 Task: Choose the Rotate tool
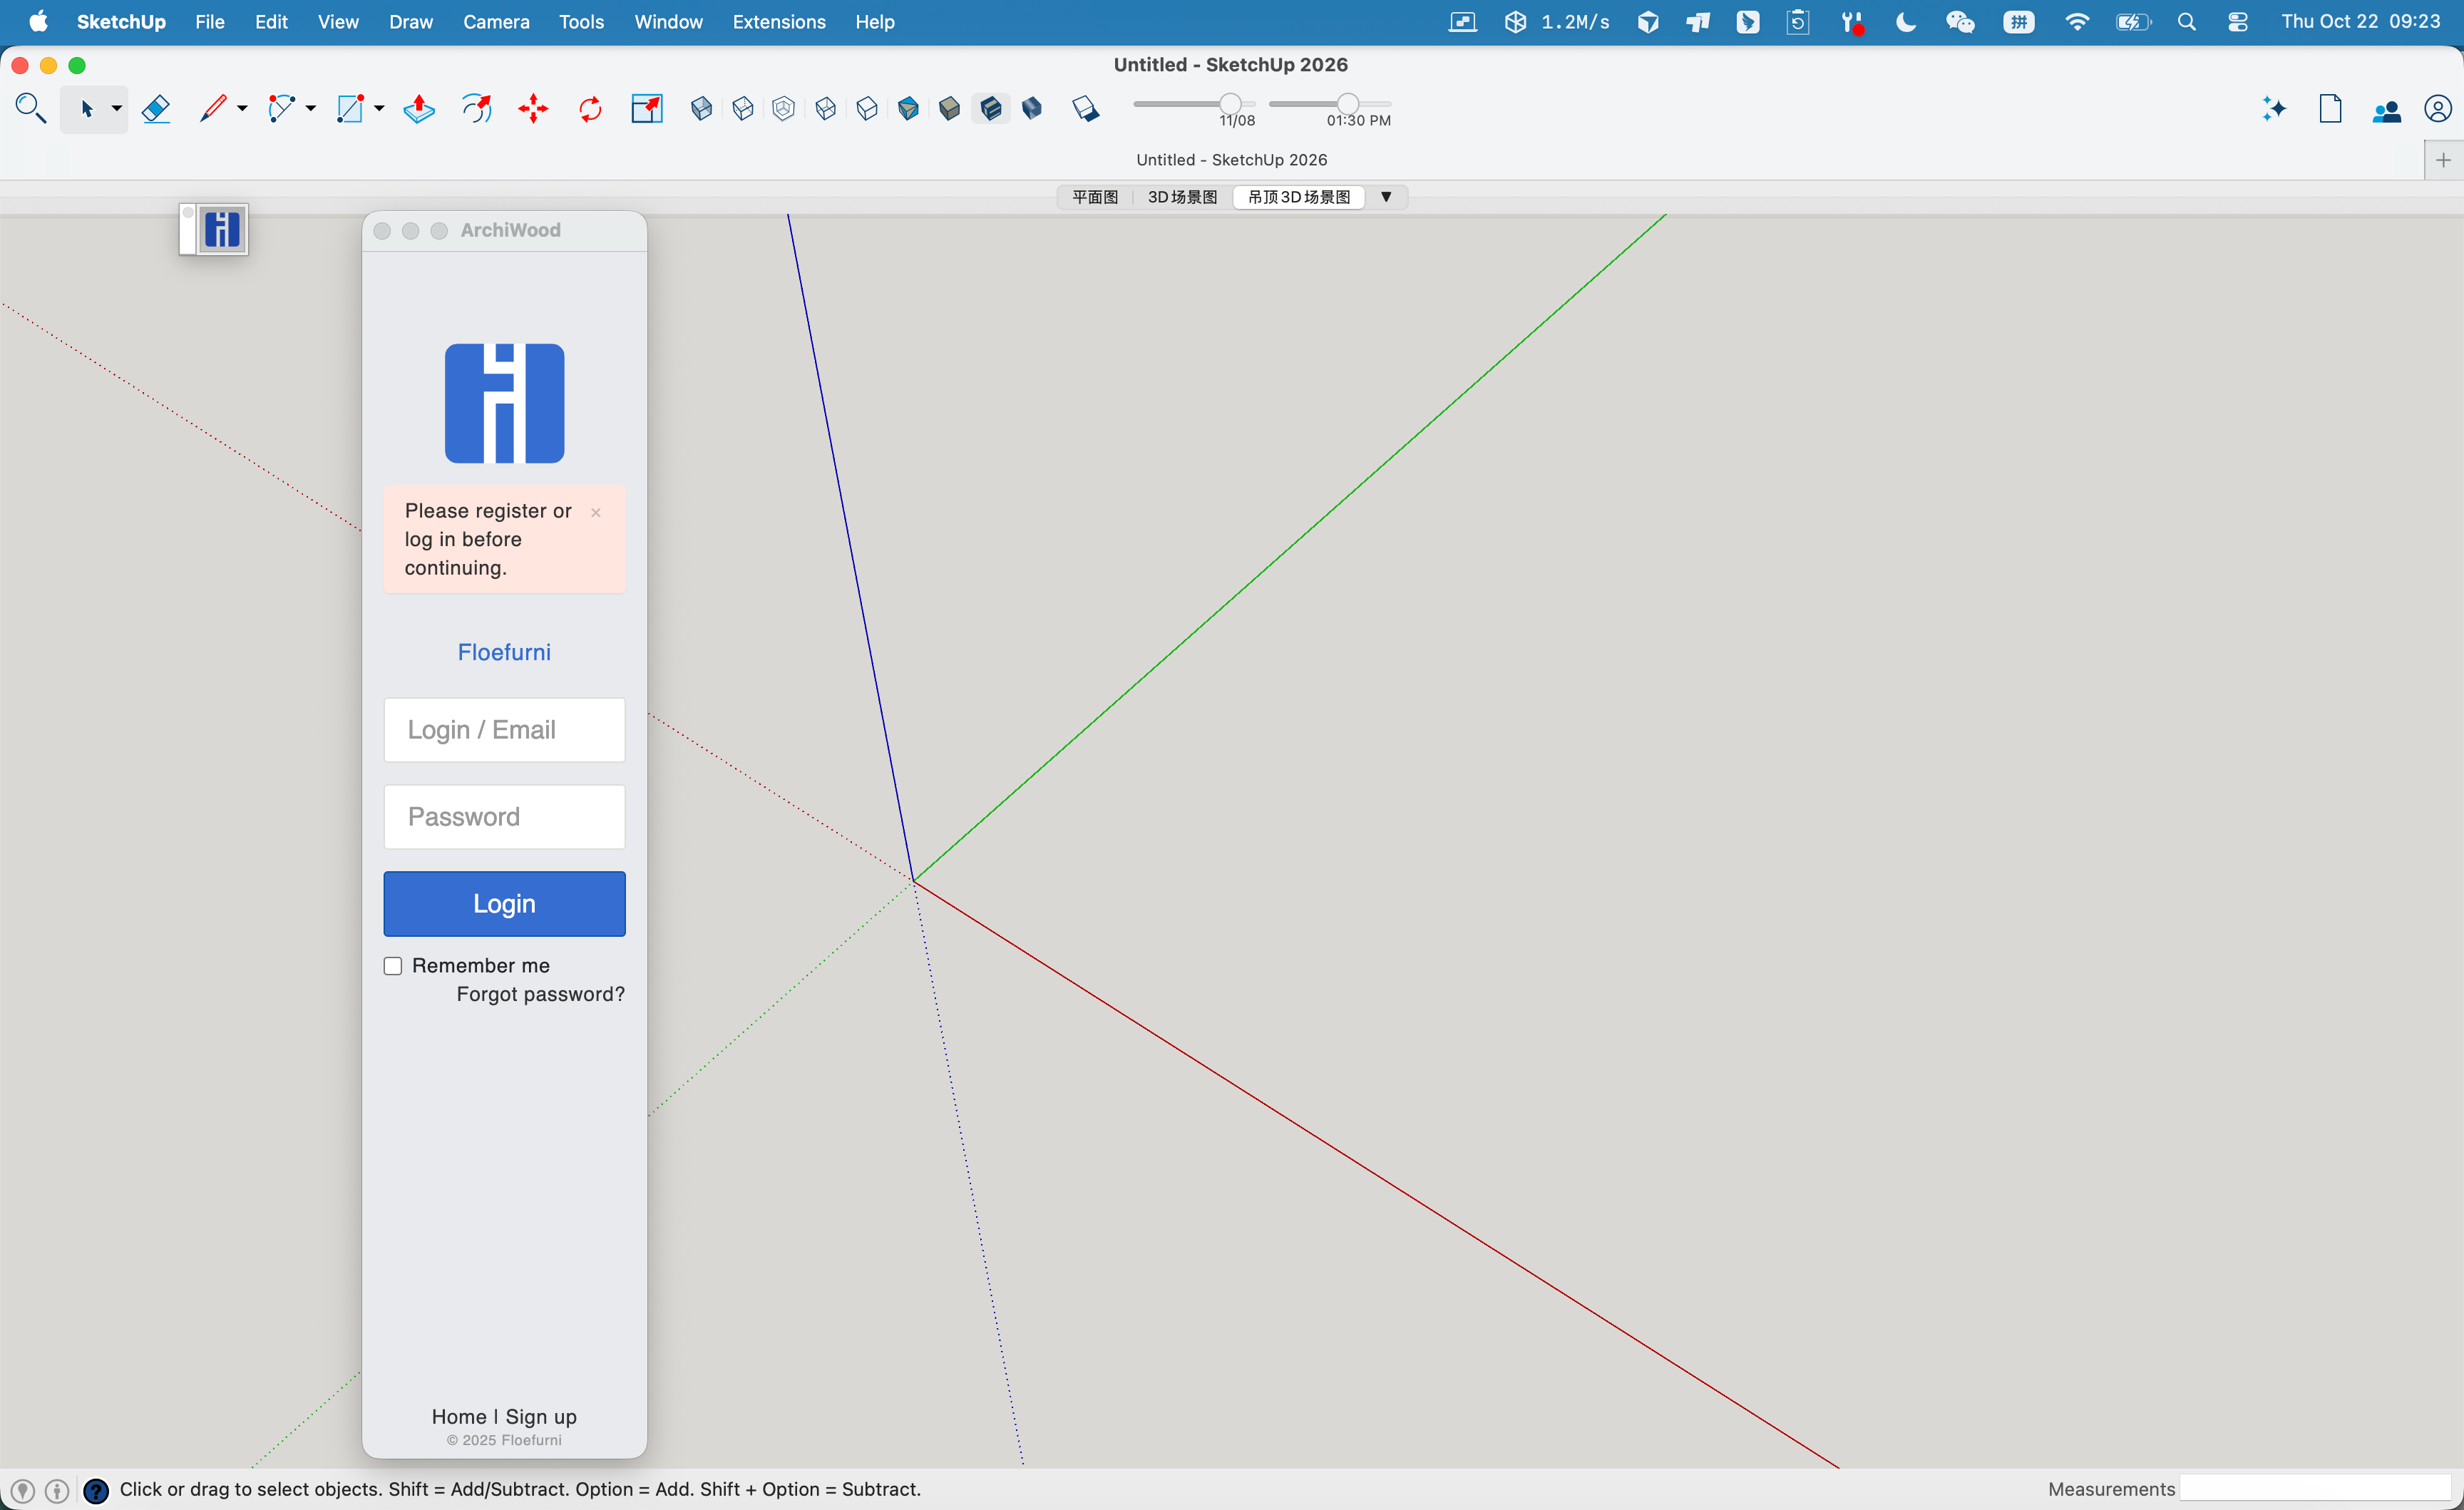(590, 108)
